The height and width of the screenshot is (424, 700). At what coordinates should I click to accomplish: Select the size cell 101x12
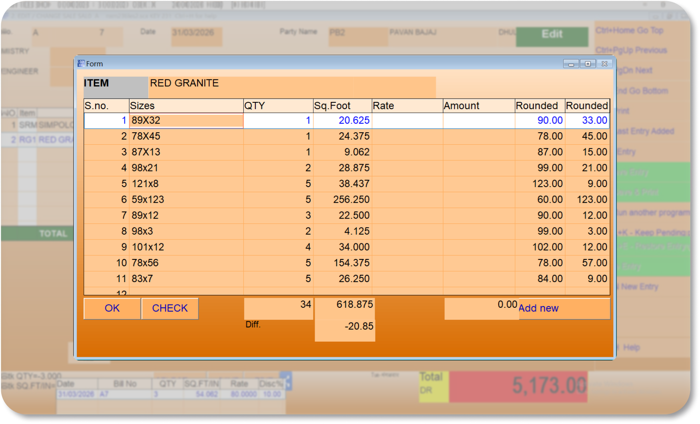coord(186,247)
